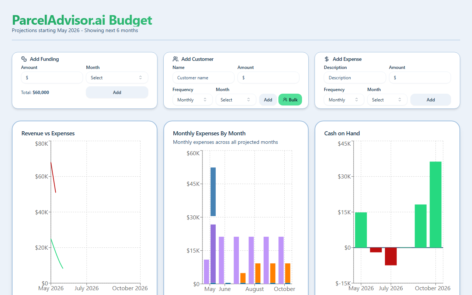Click the coins icon beside Add Funding
The image size is (472, 295).
[x=24, y=59]
